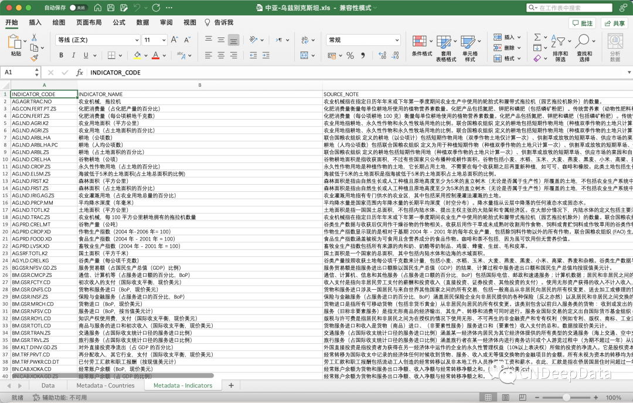Image resolution: width=633 pixels, height=403 pixels.
Task: Align text left
Action: pos(208,55)
